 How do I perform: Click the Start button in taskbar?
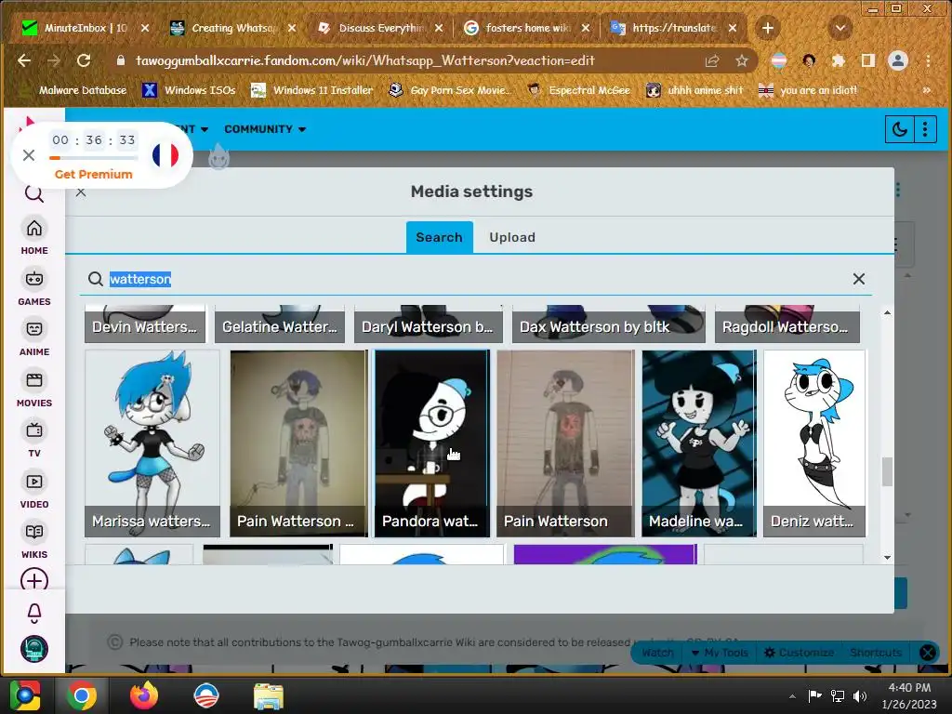tap(25, 695)
